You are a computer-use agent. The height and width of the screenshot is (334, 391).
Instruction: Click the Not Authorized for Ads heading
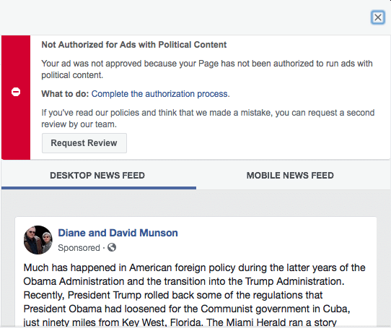pos(134,45)
